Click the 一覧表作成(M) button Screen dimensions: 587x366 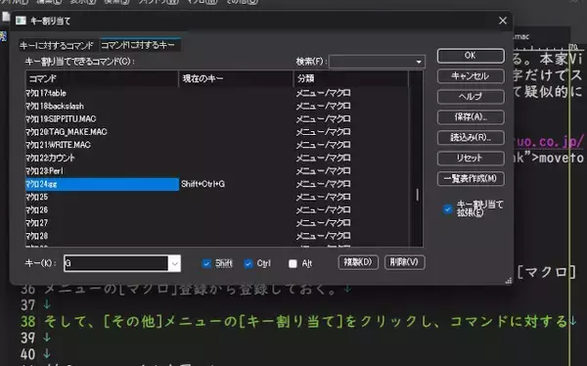[x=471, y=178]
